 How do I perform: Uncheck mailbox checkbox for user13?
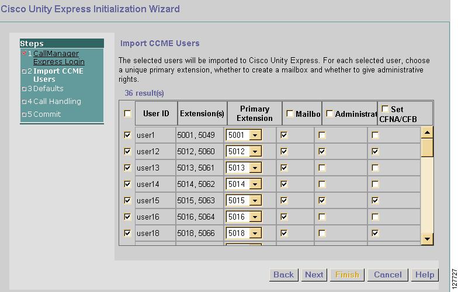pos(284,168)
